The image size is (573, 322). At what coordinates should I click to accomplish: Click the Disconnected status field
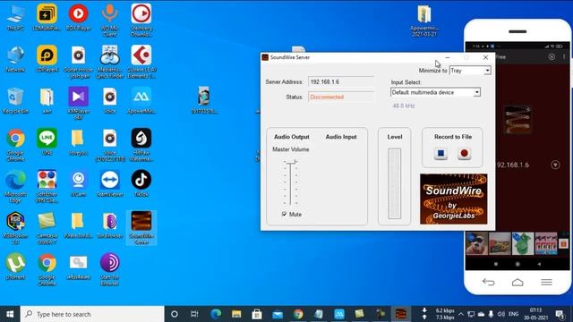click(x=341, y=97)
